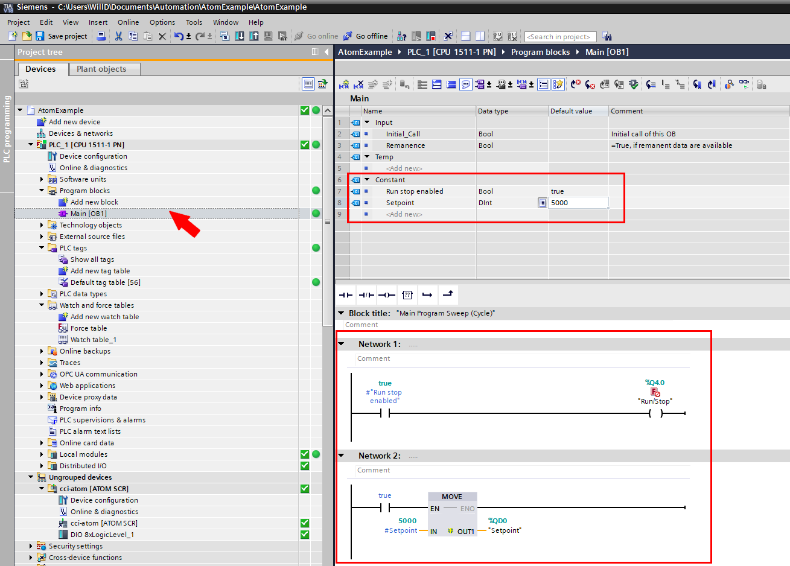Insert an empty box instruction

(407, 295)
